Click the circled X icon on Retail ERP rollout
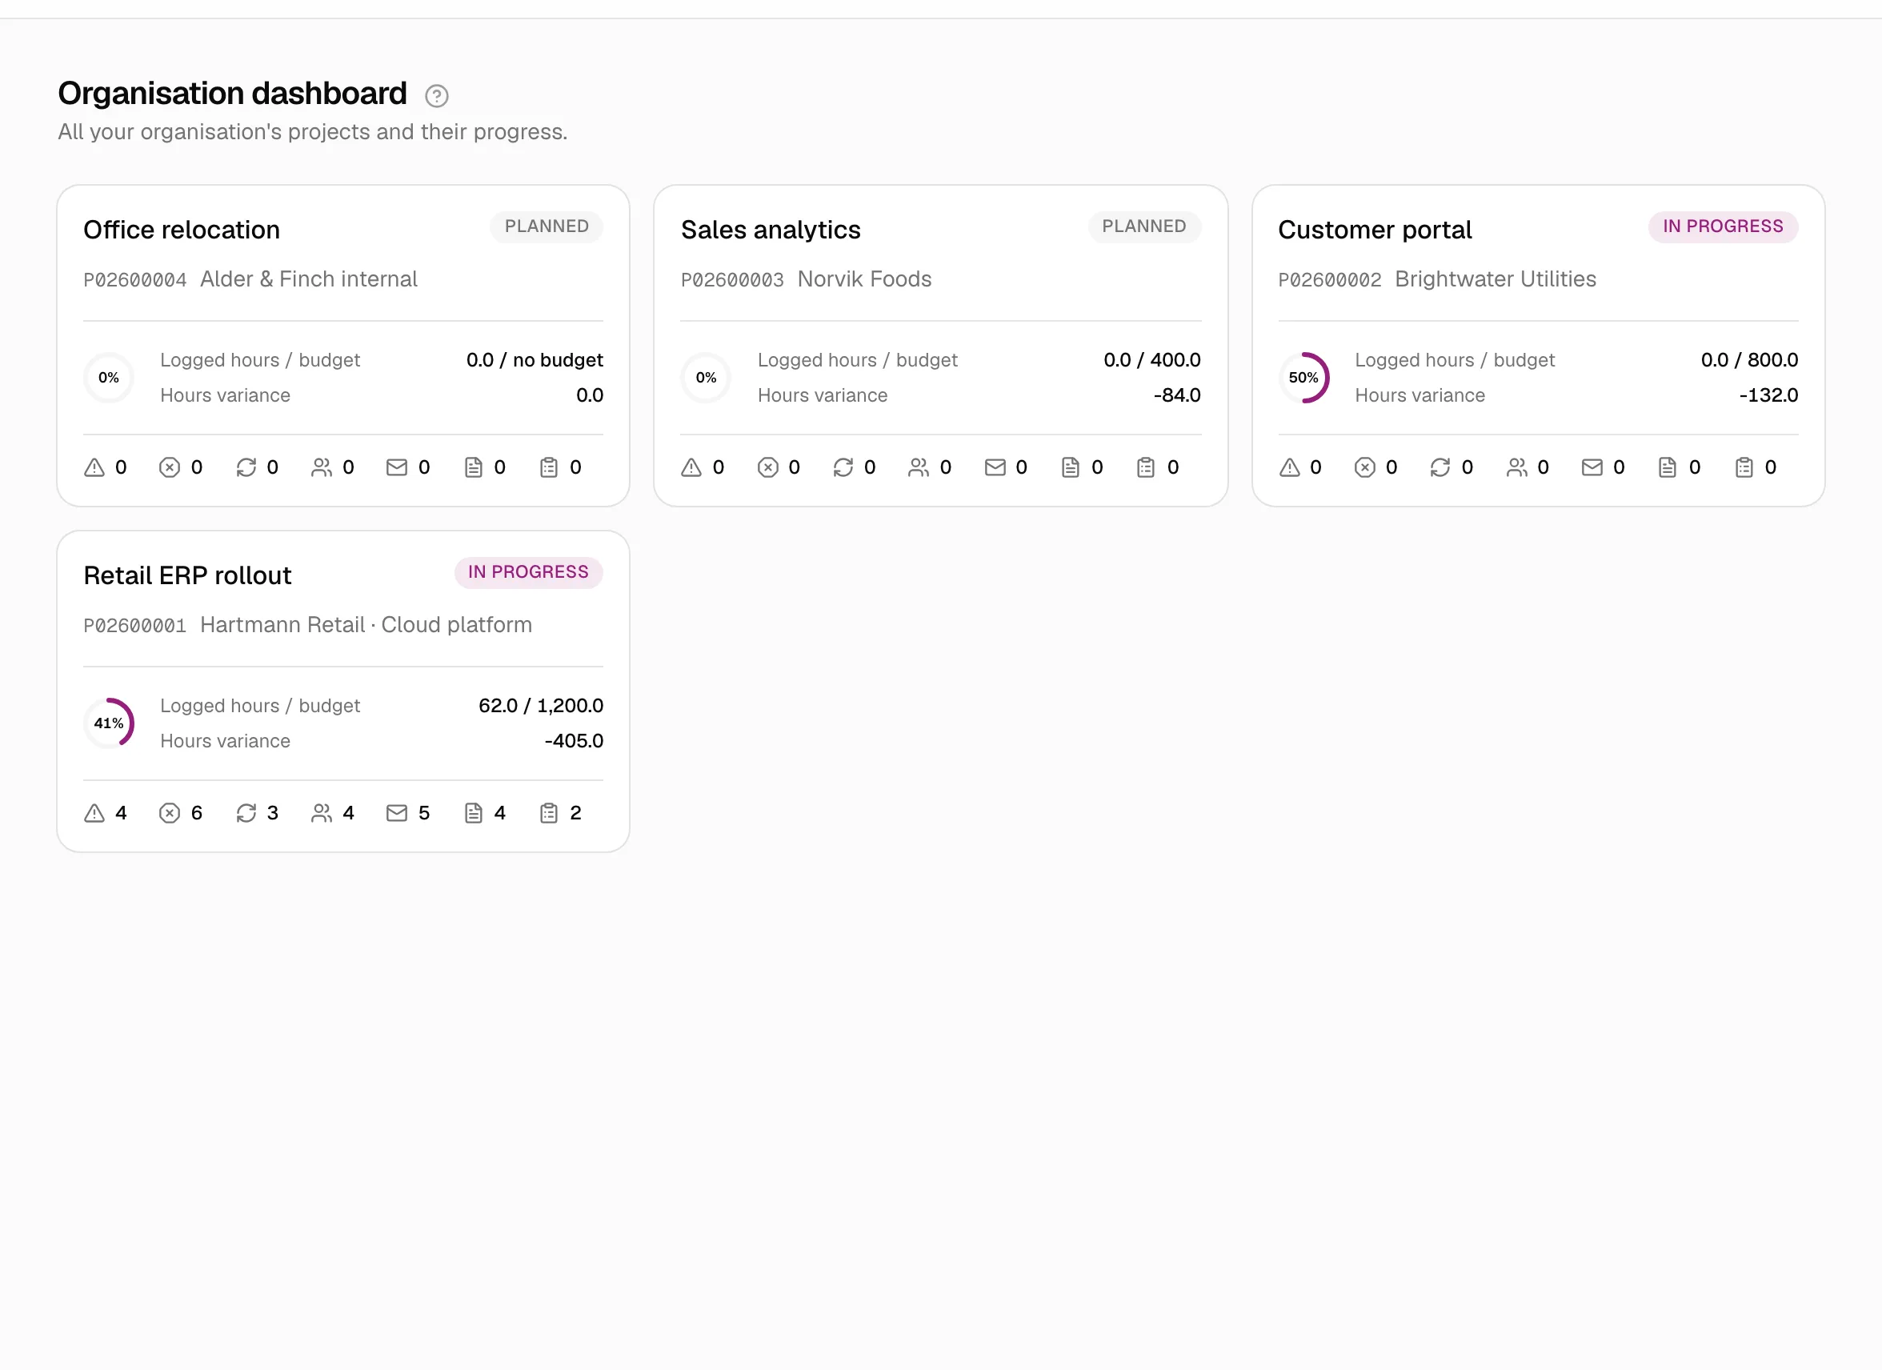This screenshot has width=1882, height=1370. point(170,813)
